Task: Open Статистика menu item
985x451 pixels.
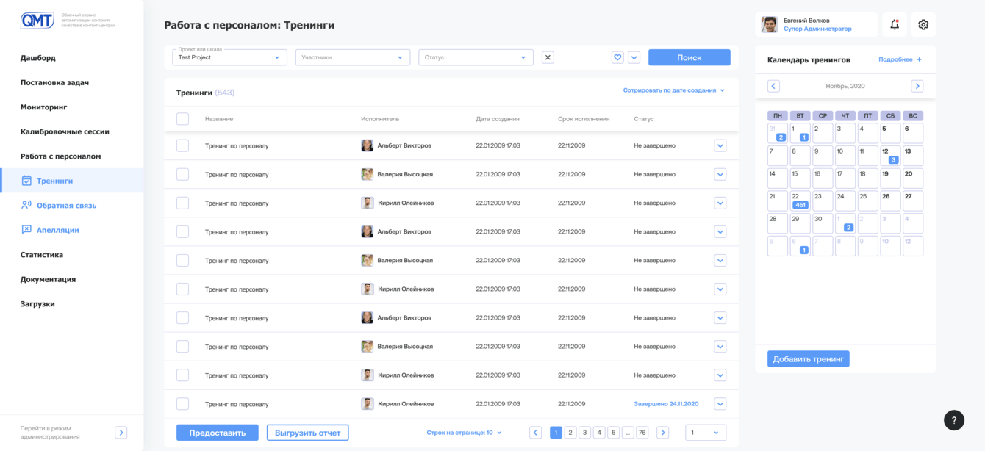Action: pos(42,255)
